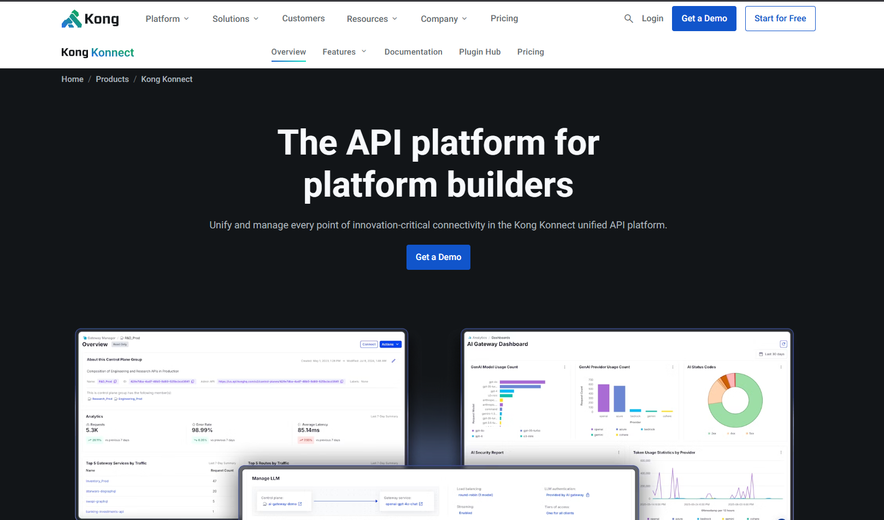Image resolution: width=884 pixels, height=520 pixels.
Task: Click the hero Get a Demo button
Action: pyautogui.click(x=438, y=257)
